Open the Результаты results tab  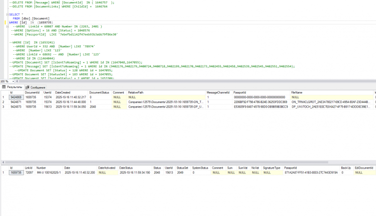[x=14, y=87]
